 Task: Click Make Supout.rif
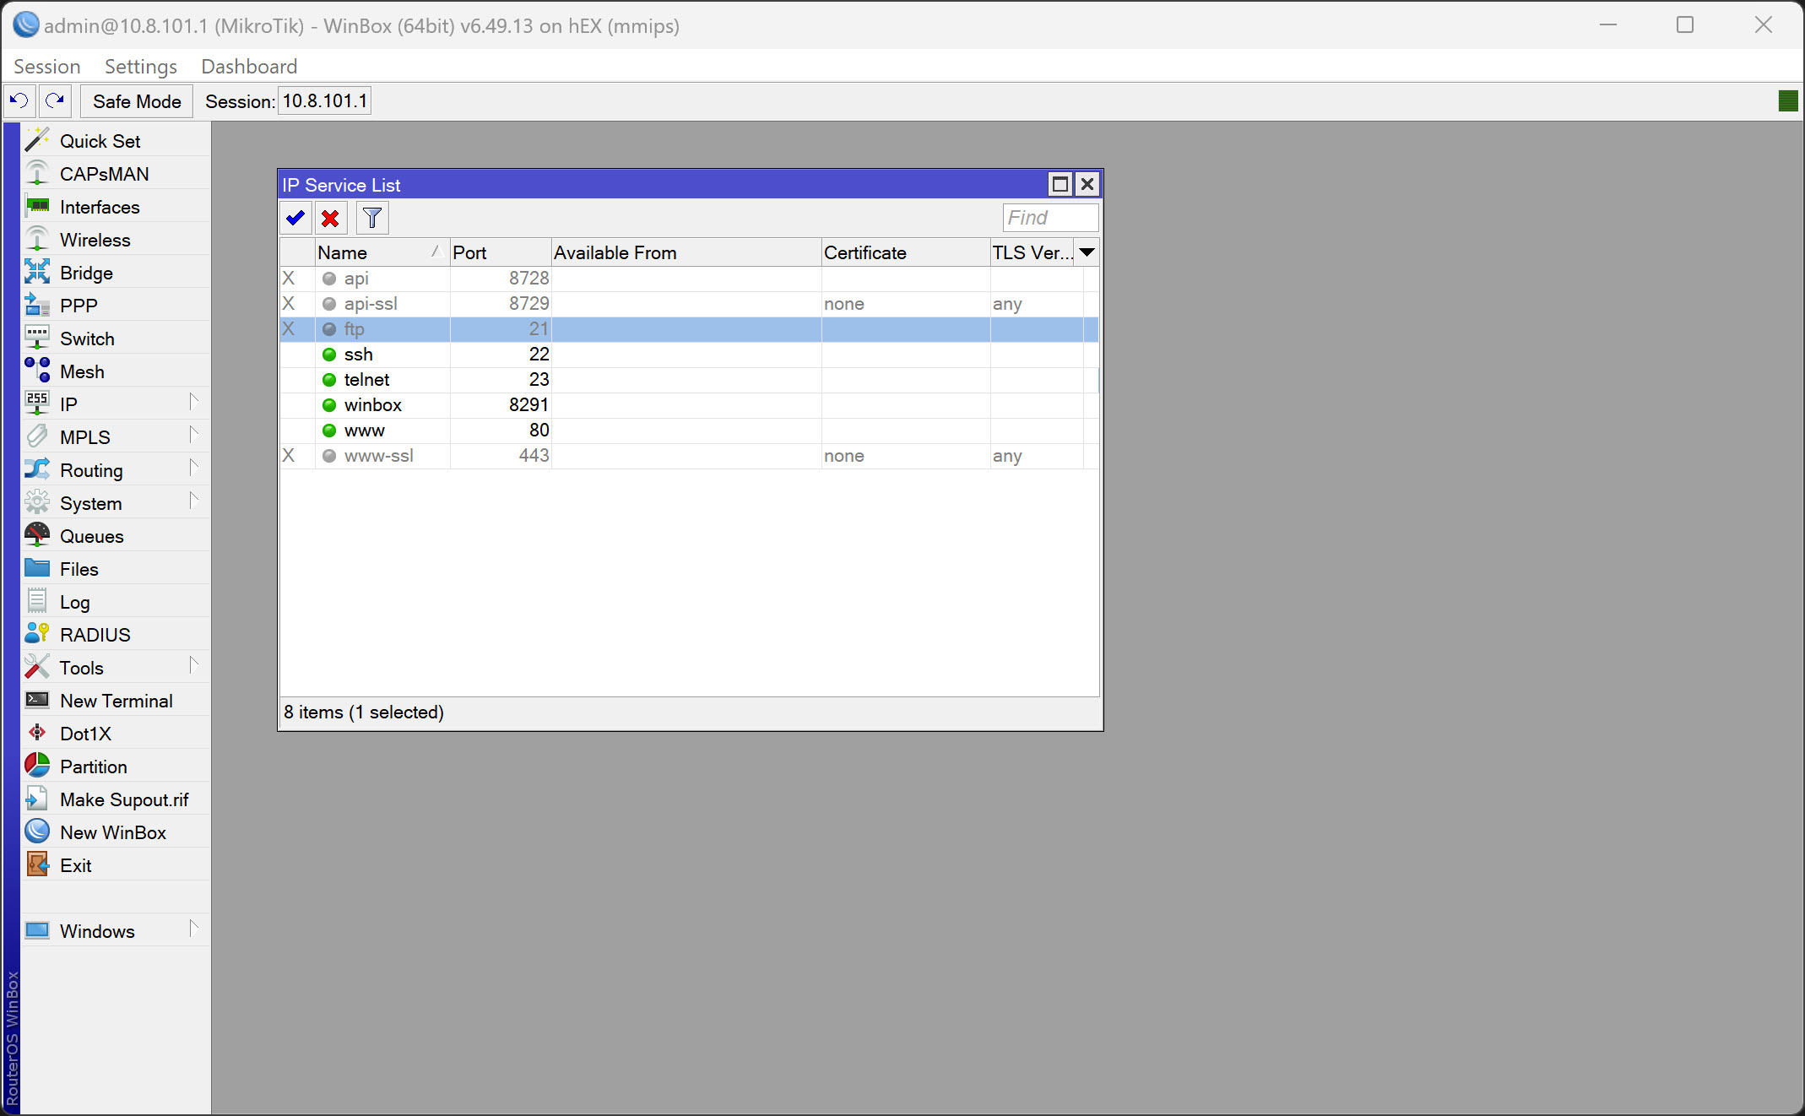pos(123,799)
